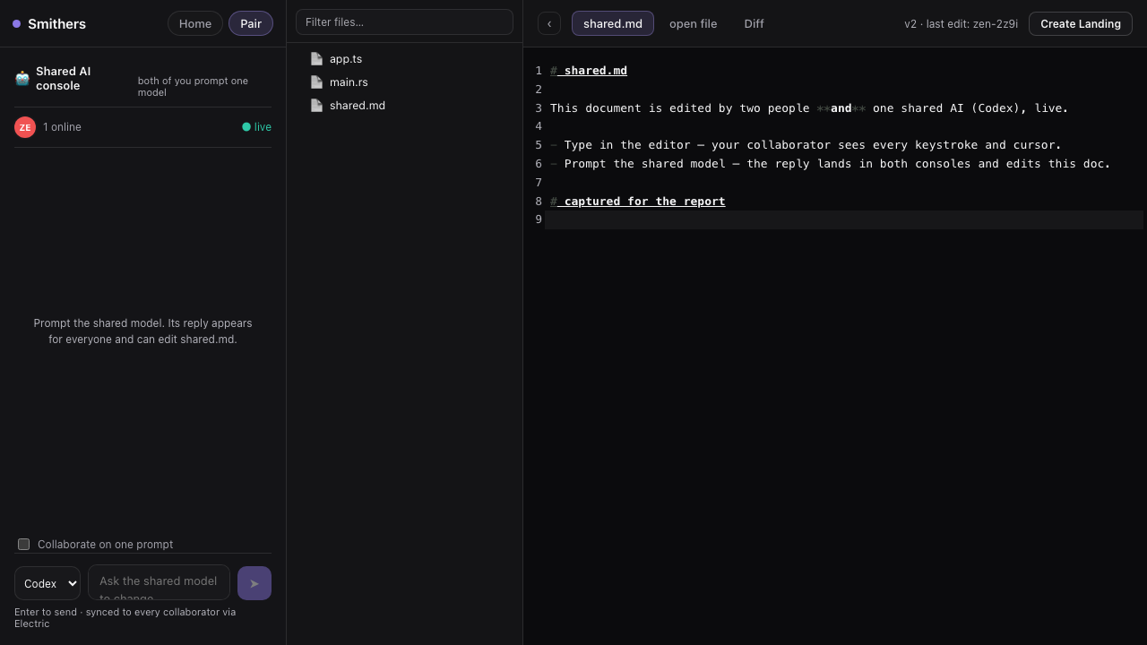Click the '1 online' presence text
The height and width of the screenshot is (645, 1147).
pos(62,127)
